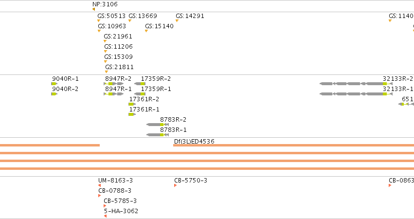Select the 17361R-1 gene glyph
The width and height of the screenshot is (414, 219).
click(x=132, y=114)
